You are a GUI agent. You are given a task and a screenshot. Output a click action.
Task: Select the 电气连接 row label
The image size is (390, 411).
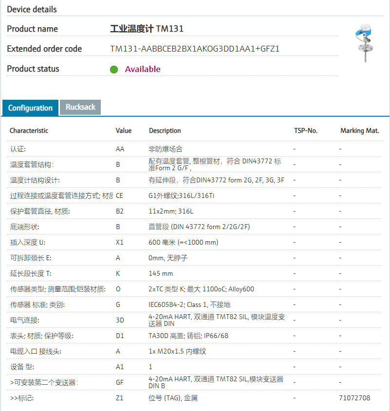(25, 320)
